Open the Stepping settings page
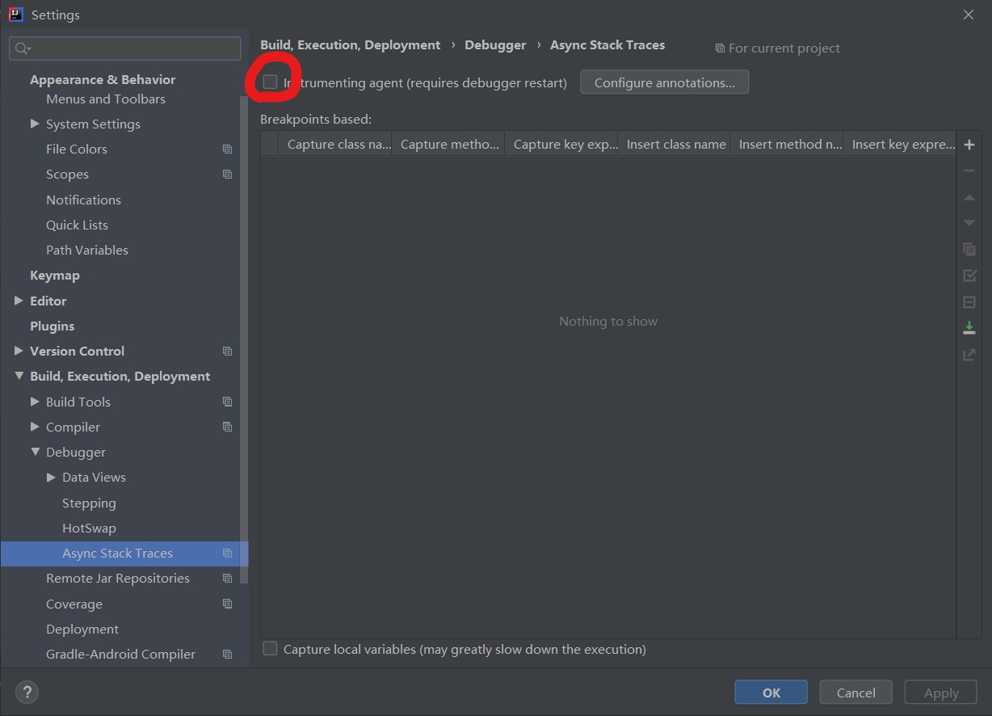992x716 pixels. point(89,503)
